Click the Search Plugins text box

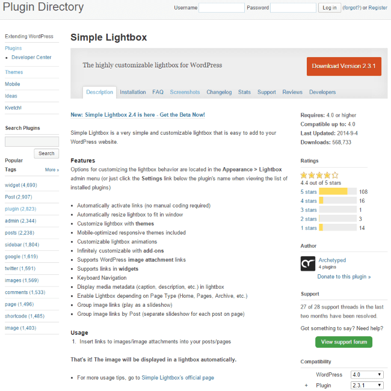point(32,142)
